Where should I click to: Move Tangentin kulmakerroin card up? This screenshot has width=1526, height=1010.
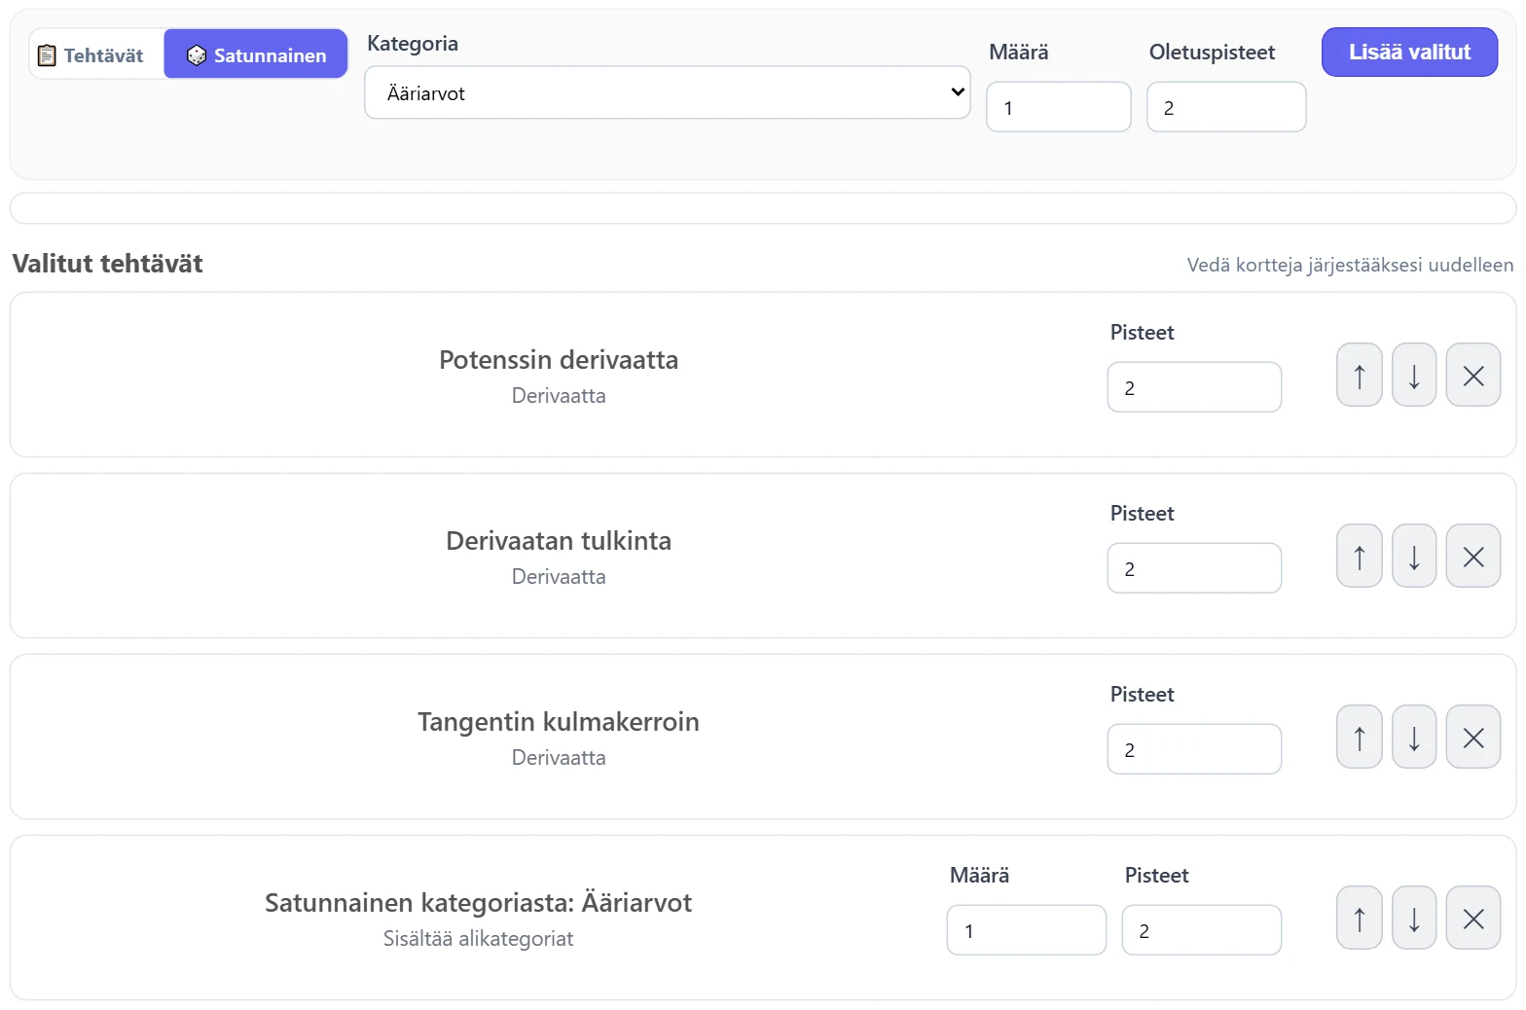click(1360, 737)
